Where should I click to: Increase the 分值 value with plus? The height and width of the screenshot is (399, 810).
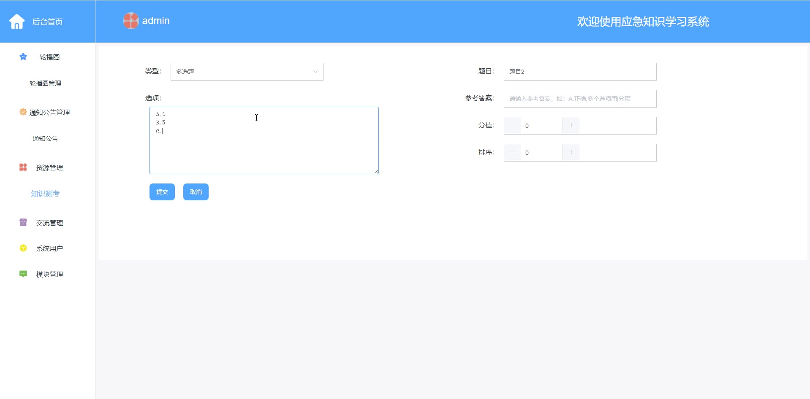point(571,125)
